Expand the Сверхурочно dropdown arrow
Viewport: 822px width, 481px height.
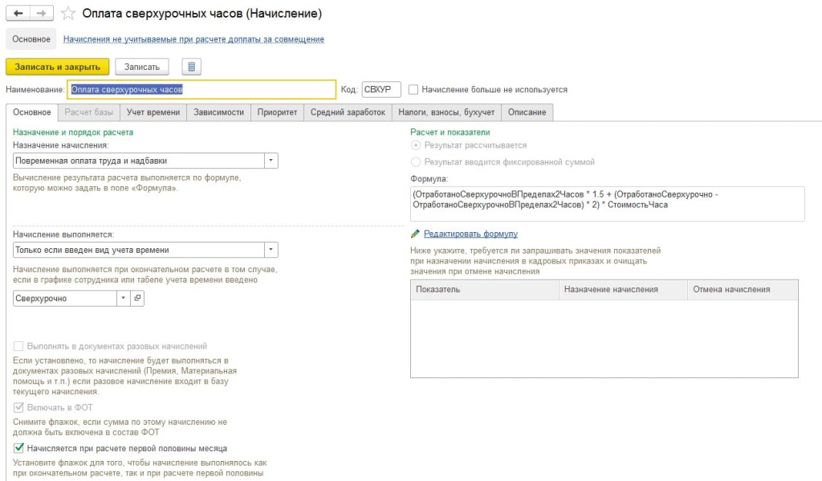(123, 298)
